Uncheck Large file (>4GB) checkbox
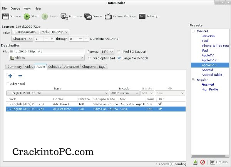 [x=119, y=58]
